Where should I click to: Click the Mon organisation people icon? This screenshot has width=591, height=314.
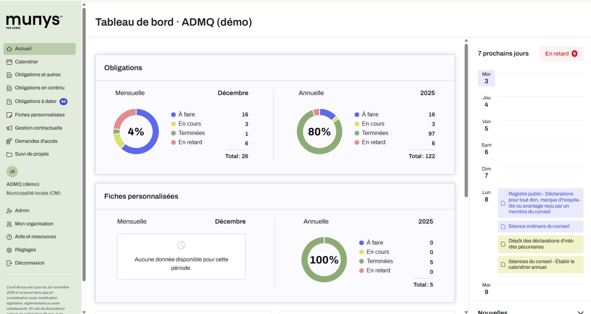pyautogui.click(x=9, y=224)
